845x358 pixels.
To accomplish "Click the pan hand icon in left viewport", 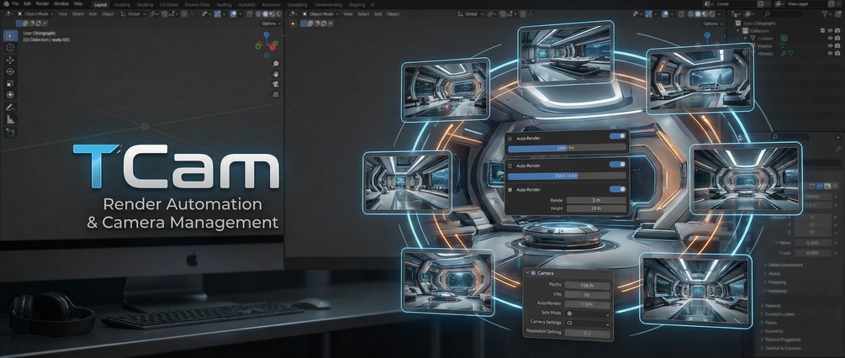I will [276, 74].
